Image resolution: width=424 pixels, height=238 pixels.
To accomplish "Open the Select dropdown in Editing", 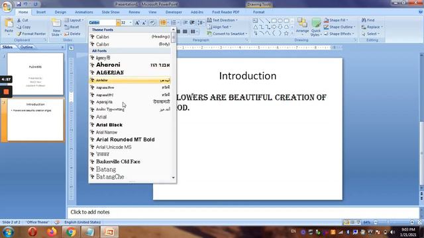I will 371,34.
